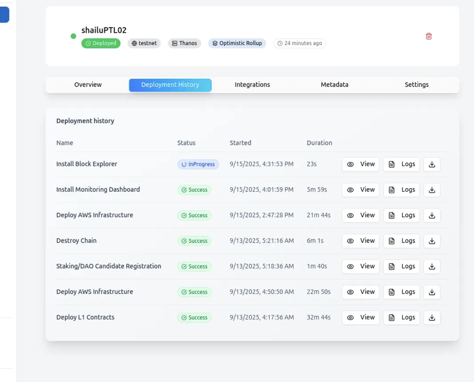
Task: View the Install Block Explorer deployment
Action: [361, 164]
